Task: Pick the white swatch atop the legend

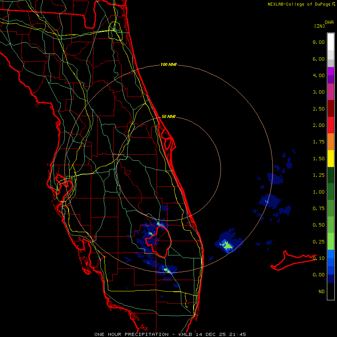Action: (x=331, y=42)
